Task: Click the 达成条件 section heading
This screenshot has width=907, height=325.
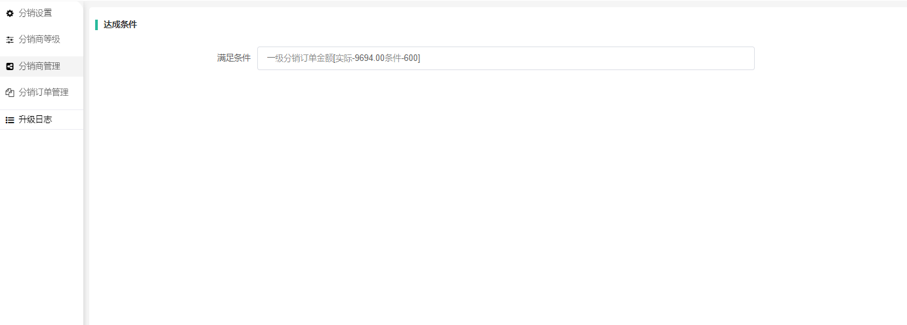Action: [x=120, y=25]
